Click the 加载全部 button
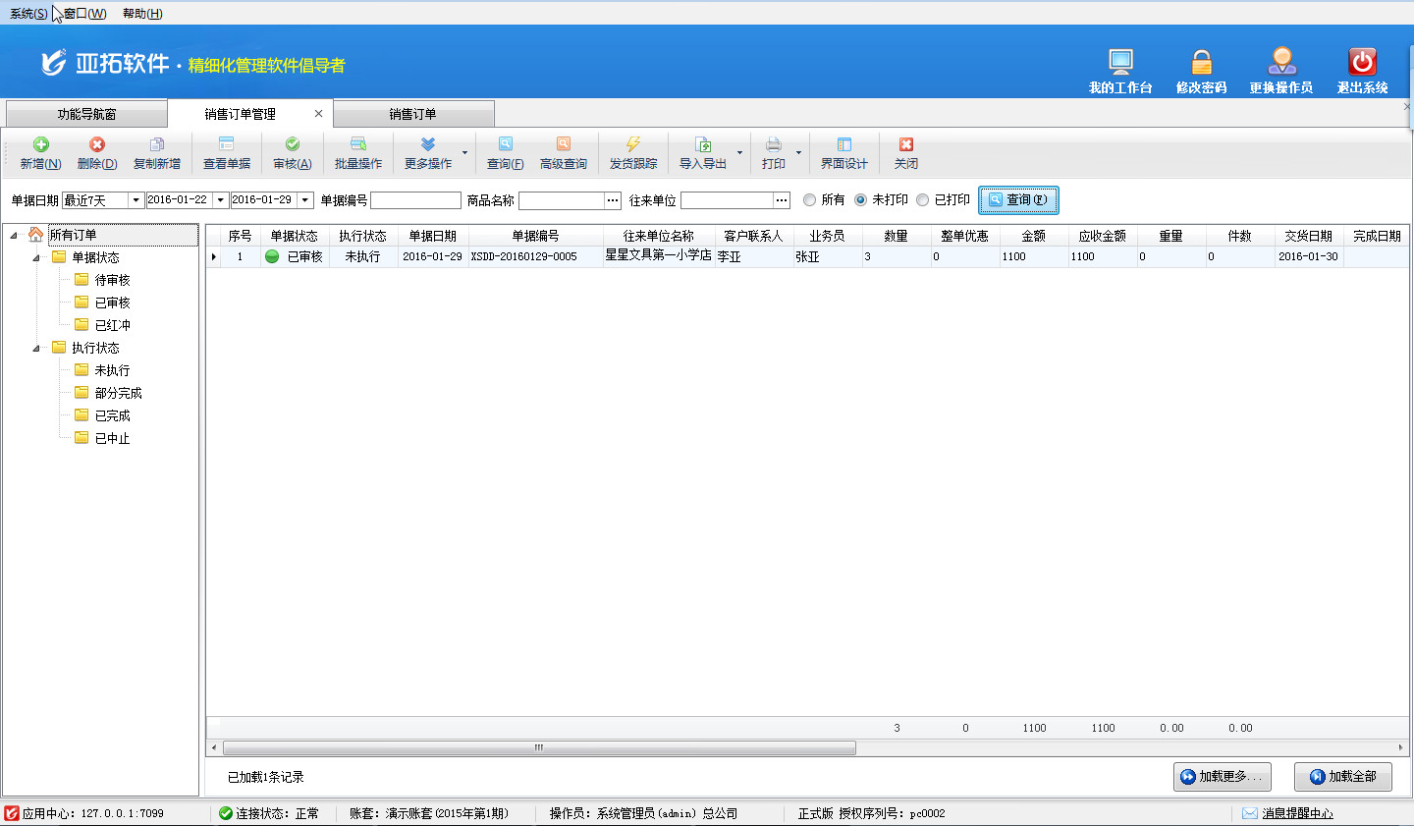 click(1342, 777)
